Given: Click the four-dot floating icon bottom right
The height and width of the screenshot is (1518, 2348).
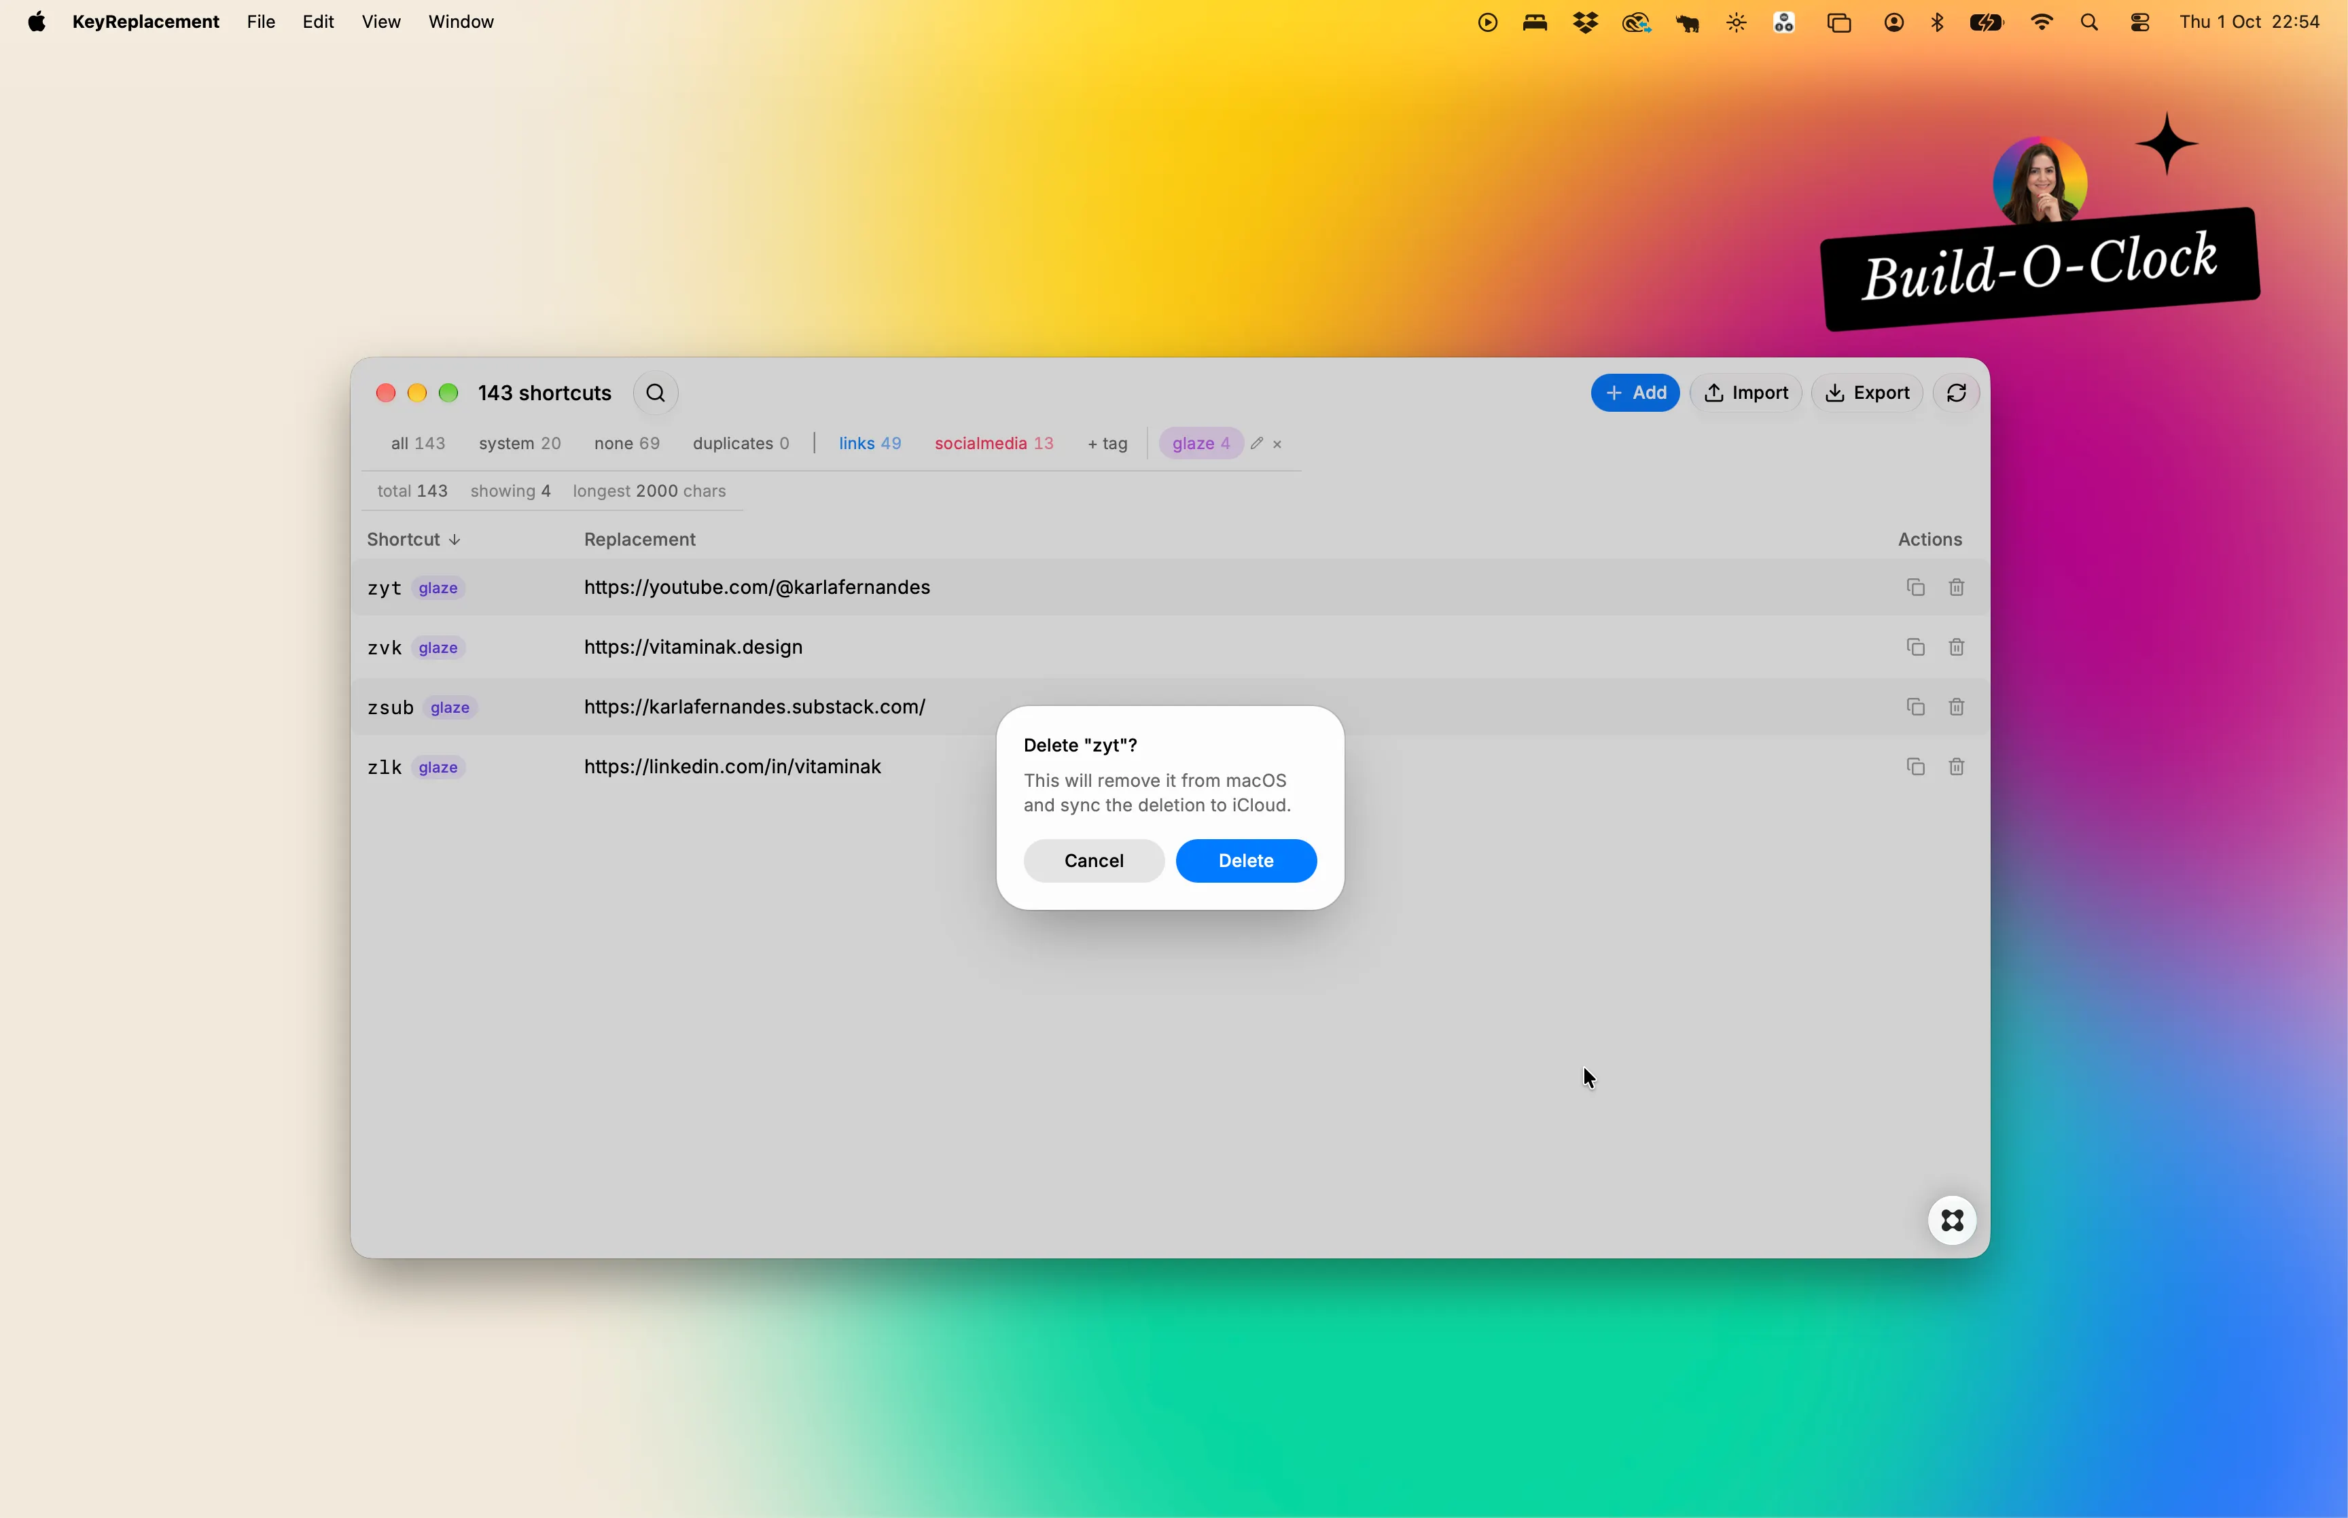Looking at the screenshot, I should (x=1951, y=1220).
